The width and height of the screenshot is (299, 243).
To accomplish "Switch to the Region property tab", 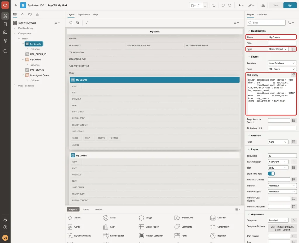I will [x=250, y=15].
